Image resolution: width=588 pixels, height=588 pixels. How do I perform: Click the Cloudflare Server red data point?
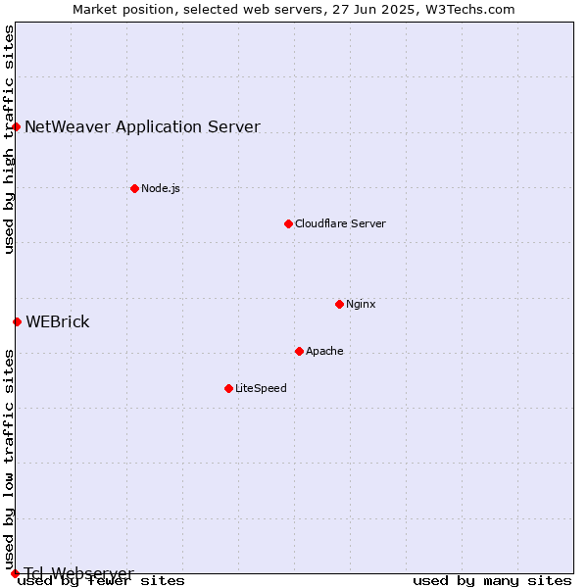tap(288, 223)
